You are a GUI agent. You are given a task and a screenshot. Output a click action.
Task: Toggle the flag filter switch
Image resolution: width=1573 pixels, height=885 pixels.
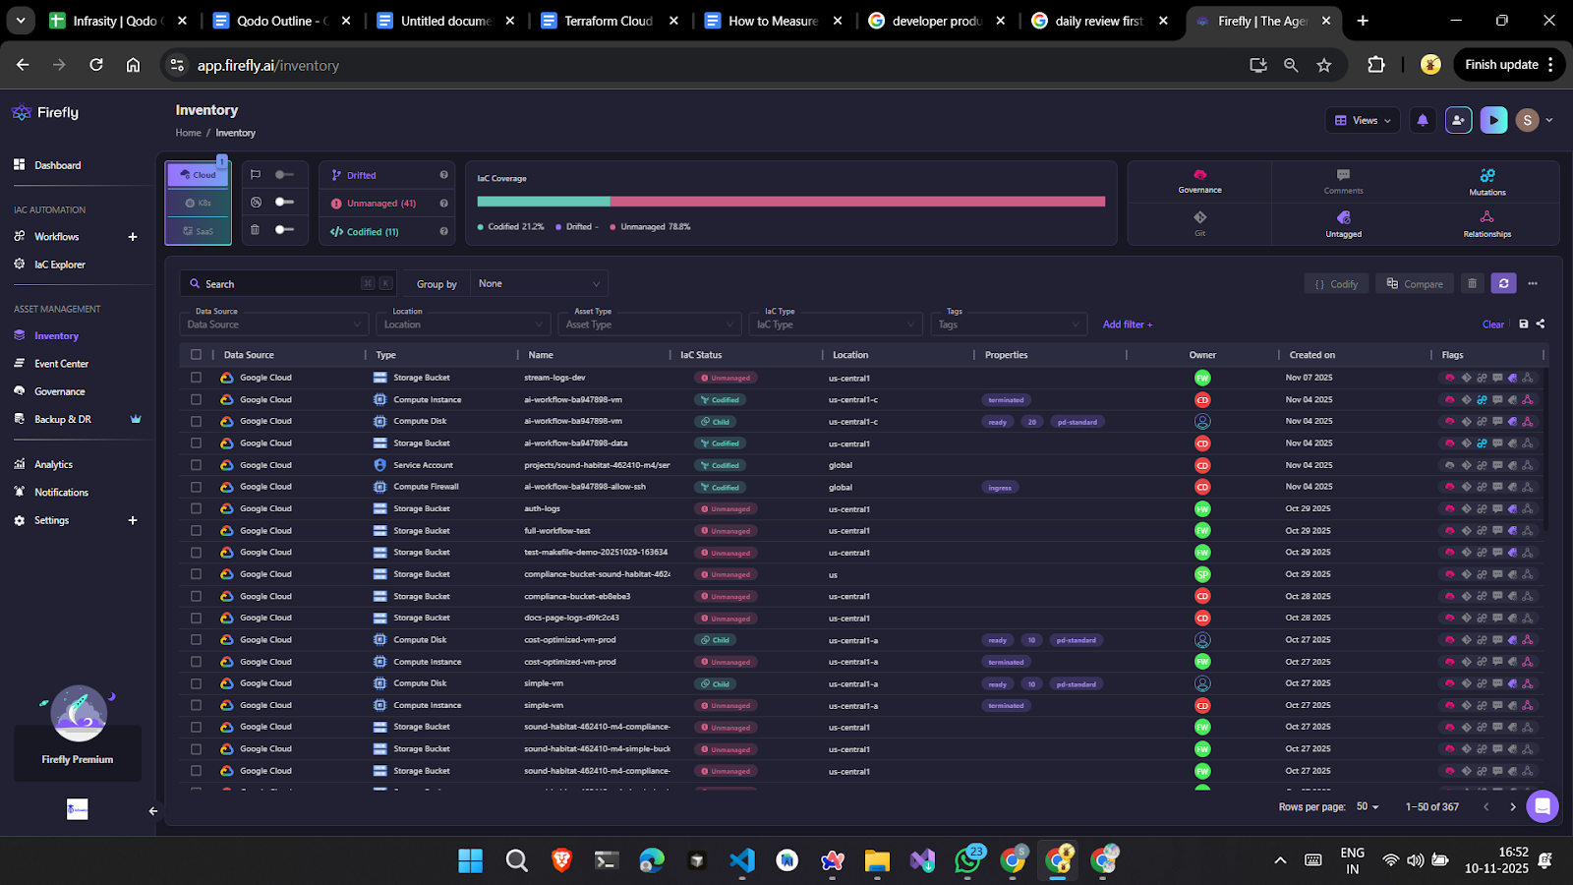(285, 174)
